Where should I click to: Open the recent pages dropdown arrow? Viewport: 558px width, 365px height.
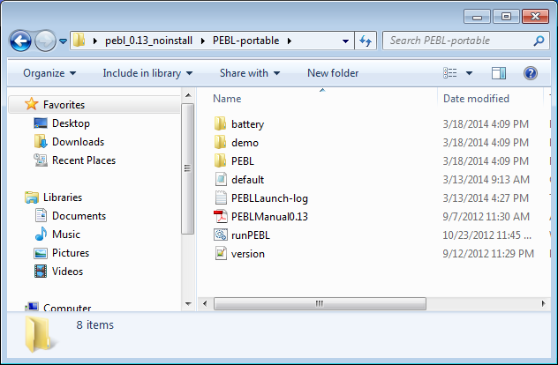pos(63,41)
